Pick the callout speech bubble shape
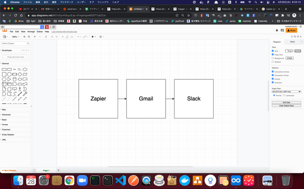This screenshot has height=189, width=304. [15, 89]
